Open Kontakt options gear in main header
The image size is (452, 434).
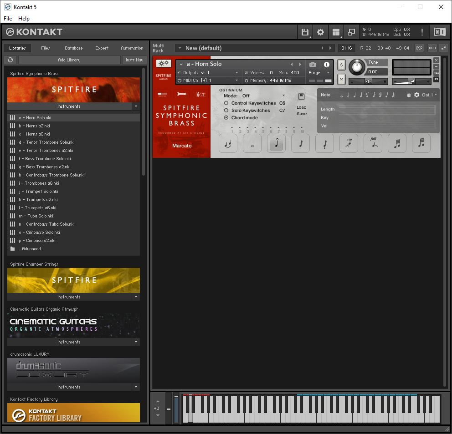point(320,32)
